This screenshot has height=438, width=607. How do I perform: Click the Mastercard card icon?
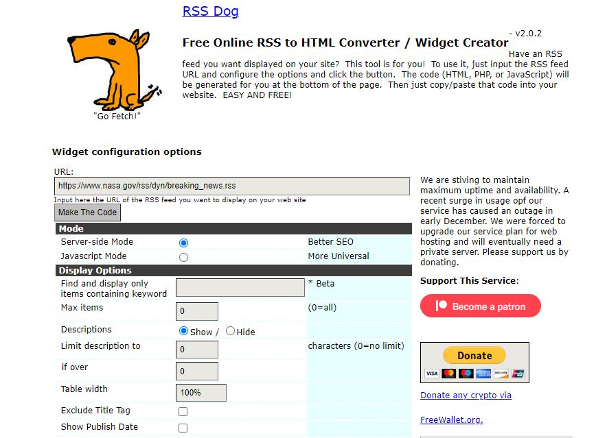point(449,374)
